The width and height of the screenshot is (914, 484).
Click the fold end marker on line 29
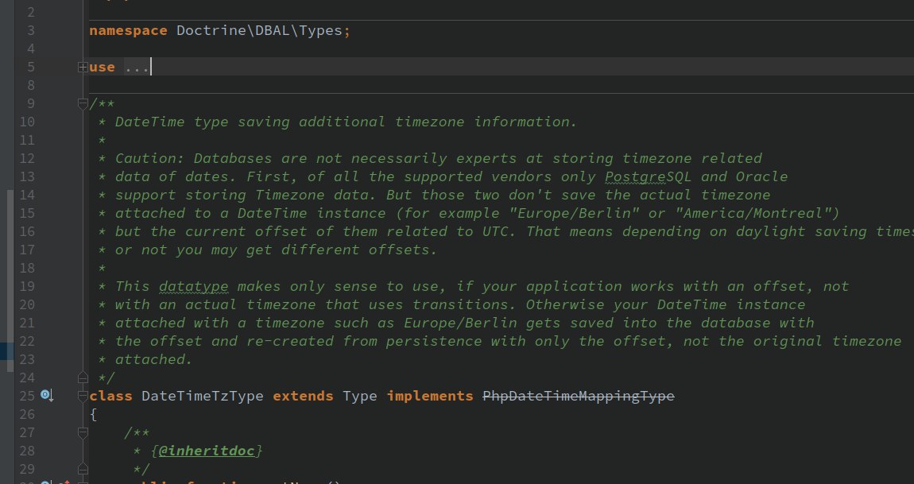[x=83, y=469]
